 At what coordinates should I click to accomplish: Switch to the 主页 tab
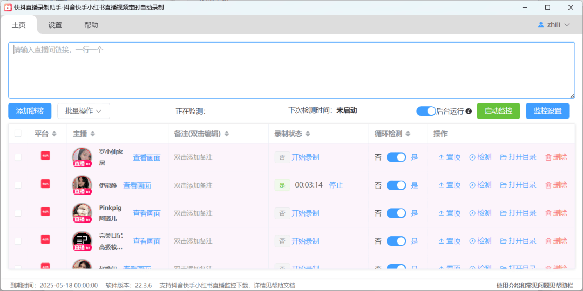(x=18, y=25)
